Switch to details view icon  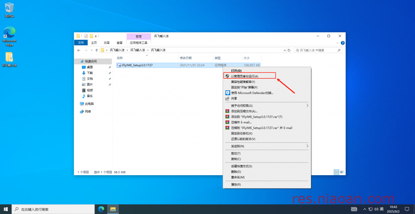pos(337,172)
